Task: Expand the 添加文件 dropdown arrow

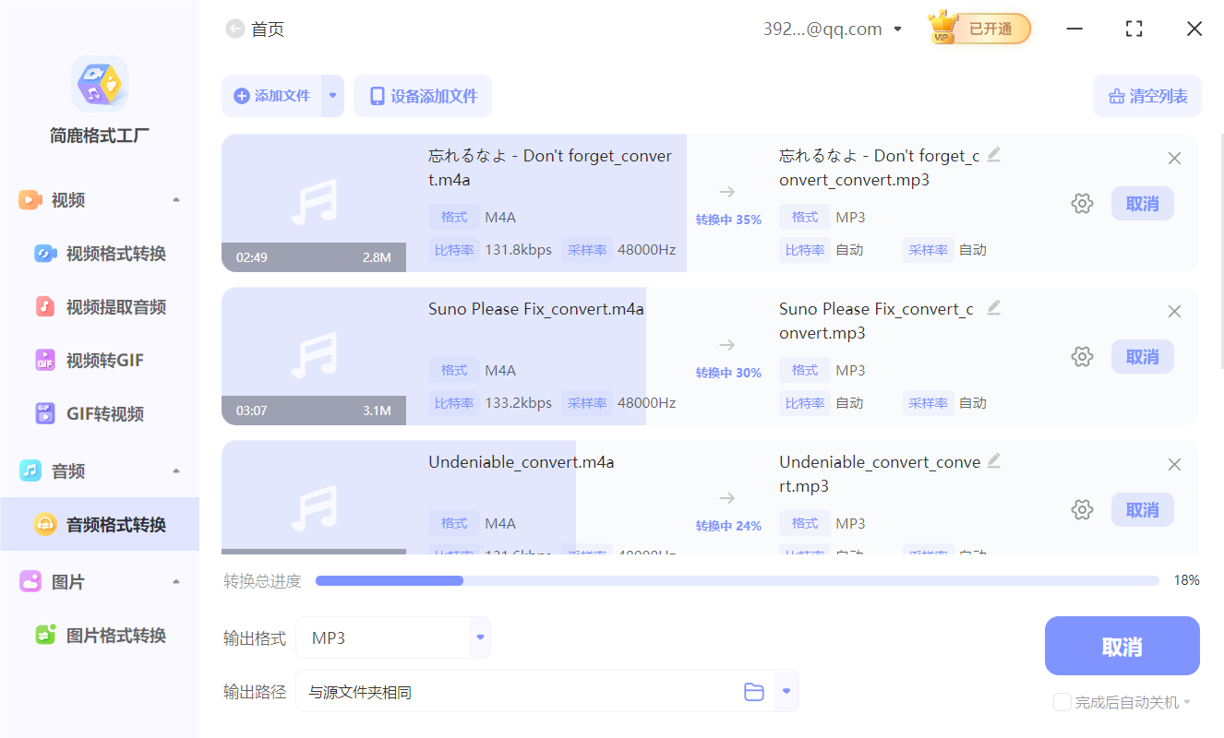Action: [x=332, y=96]
